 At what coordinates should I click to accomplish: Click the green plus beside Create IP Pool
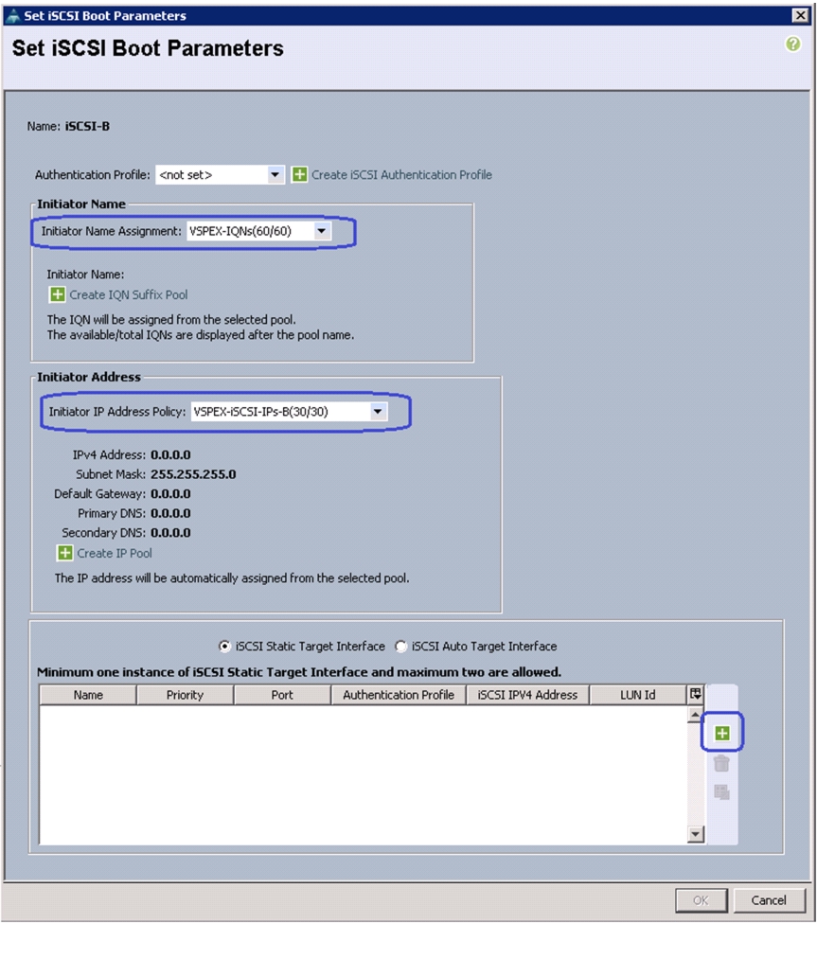coord(64,553)
